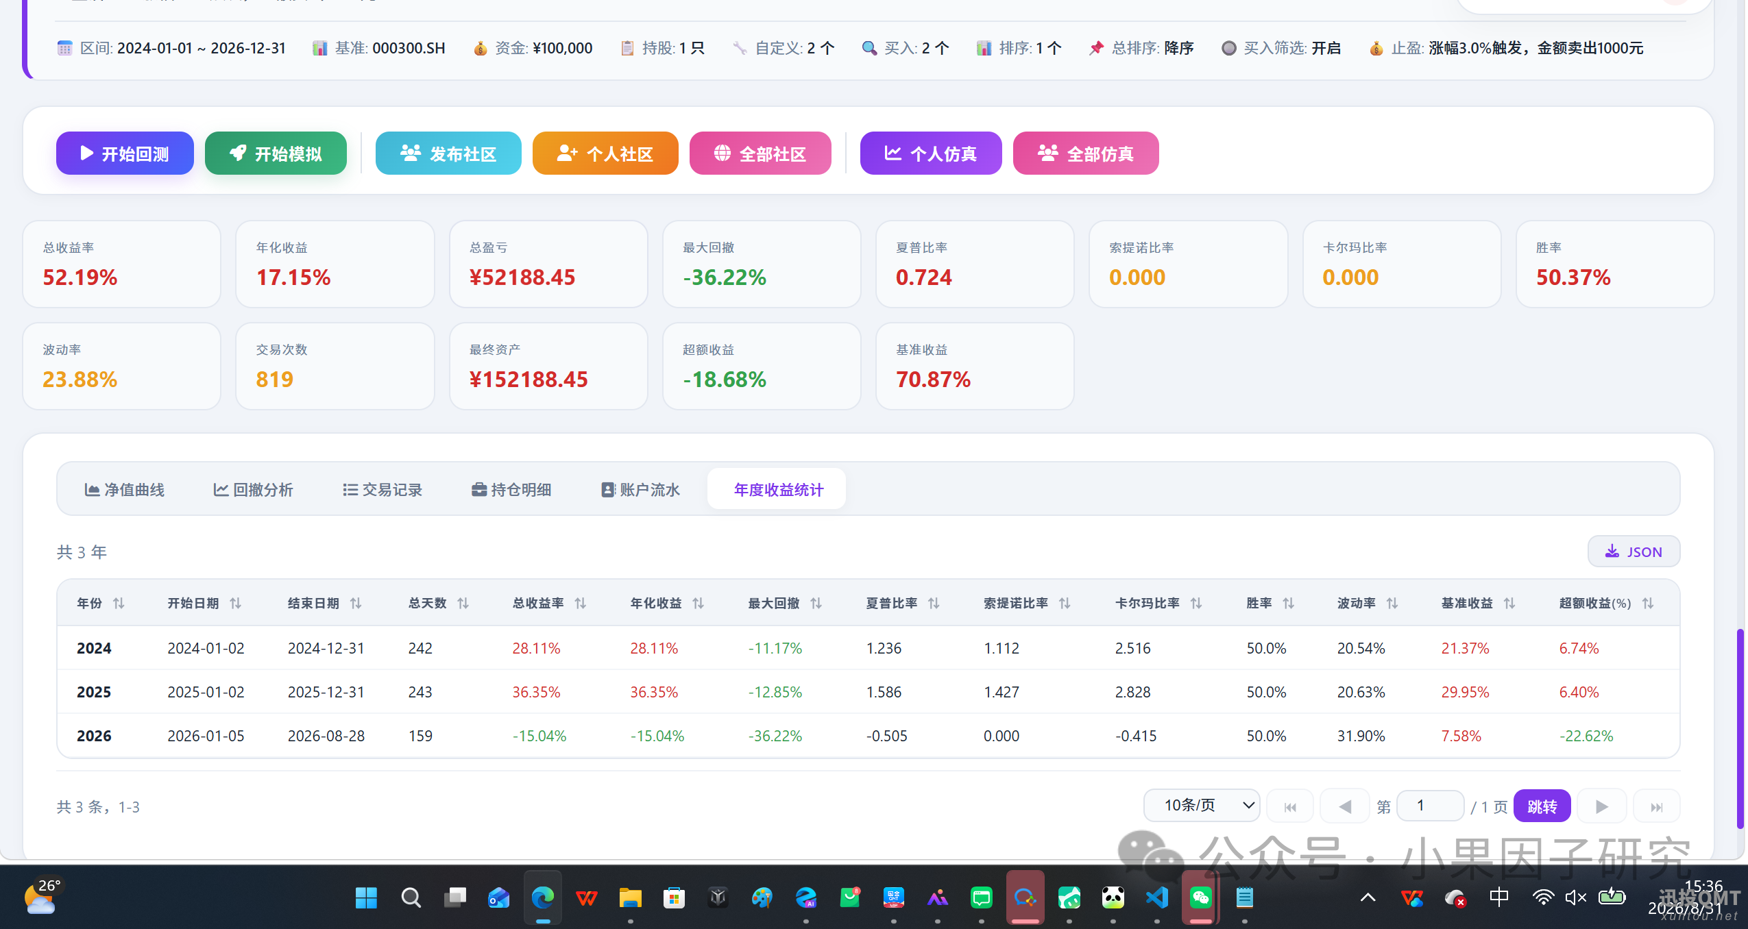Click the 跳转 page jump button
The height and width of the screenshot is (929, 1748).
pos(1542,806)
